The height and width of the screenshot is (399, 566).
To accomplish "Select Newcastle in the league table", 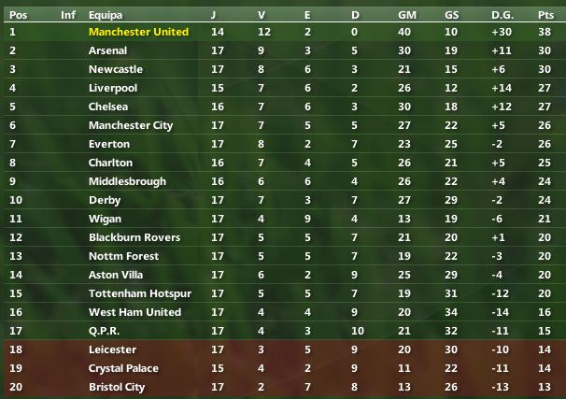I will tap(114, 69).
